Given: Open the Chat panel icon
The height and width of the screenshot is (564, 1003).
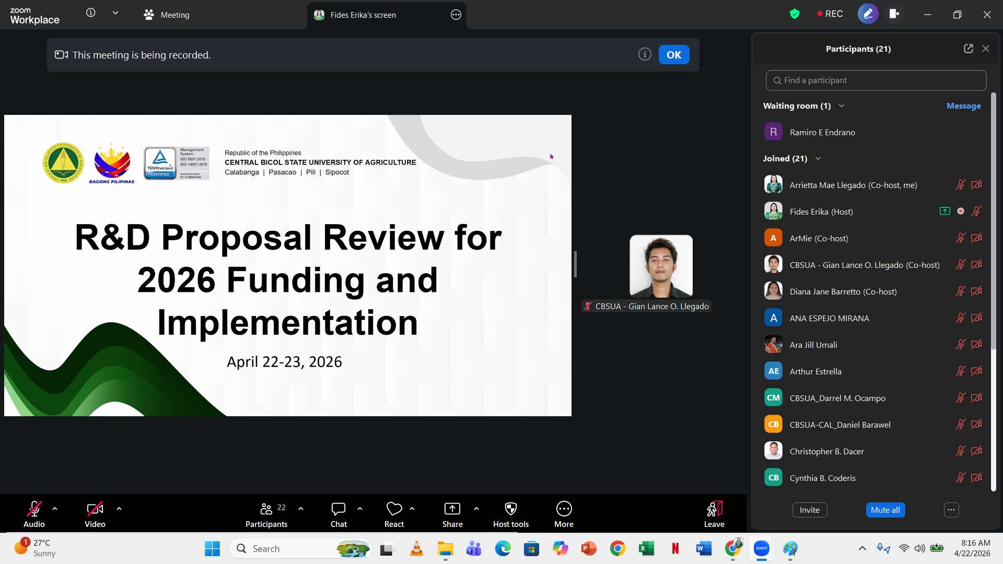Looking at the screenshot, I should (339, 509).
